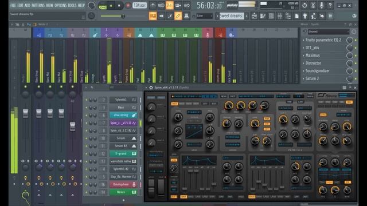Toggle the metronome icon
Screen dimensions: 367x206
(153, 5)
